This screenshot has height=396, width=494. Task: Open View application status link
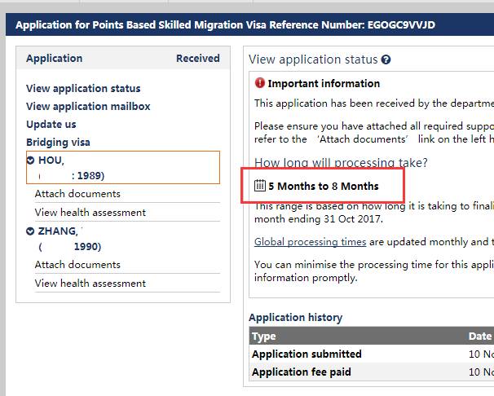point(83,89)
